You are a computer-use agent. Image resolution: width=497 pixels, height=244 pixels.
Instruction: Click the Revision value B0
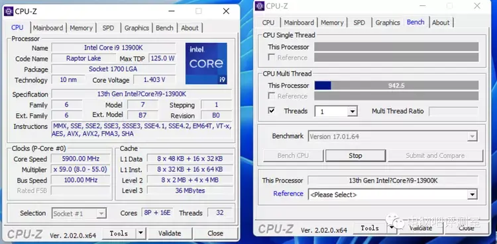[x=216, y=115]
